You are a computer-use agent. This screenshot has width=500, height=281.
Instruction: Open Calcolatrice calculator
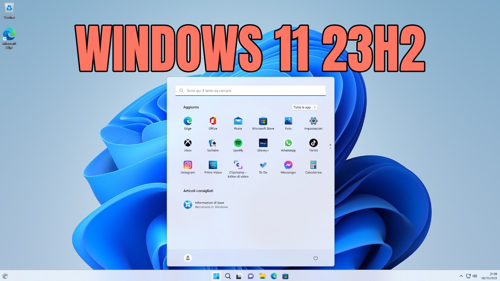point(313,167)
